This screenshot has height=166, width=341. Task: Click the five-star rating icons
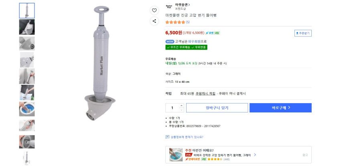(175, 22)
